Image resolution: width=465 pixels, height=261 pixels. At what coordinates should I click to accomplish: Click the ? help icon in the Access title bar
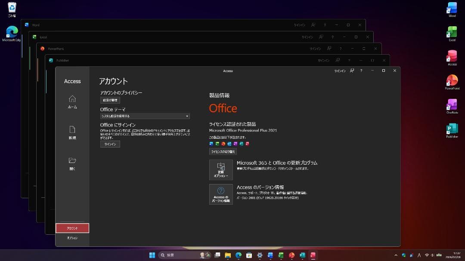[361, 71]
